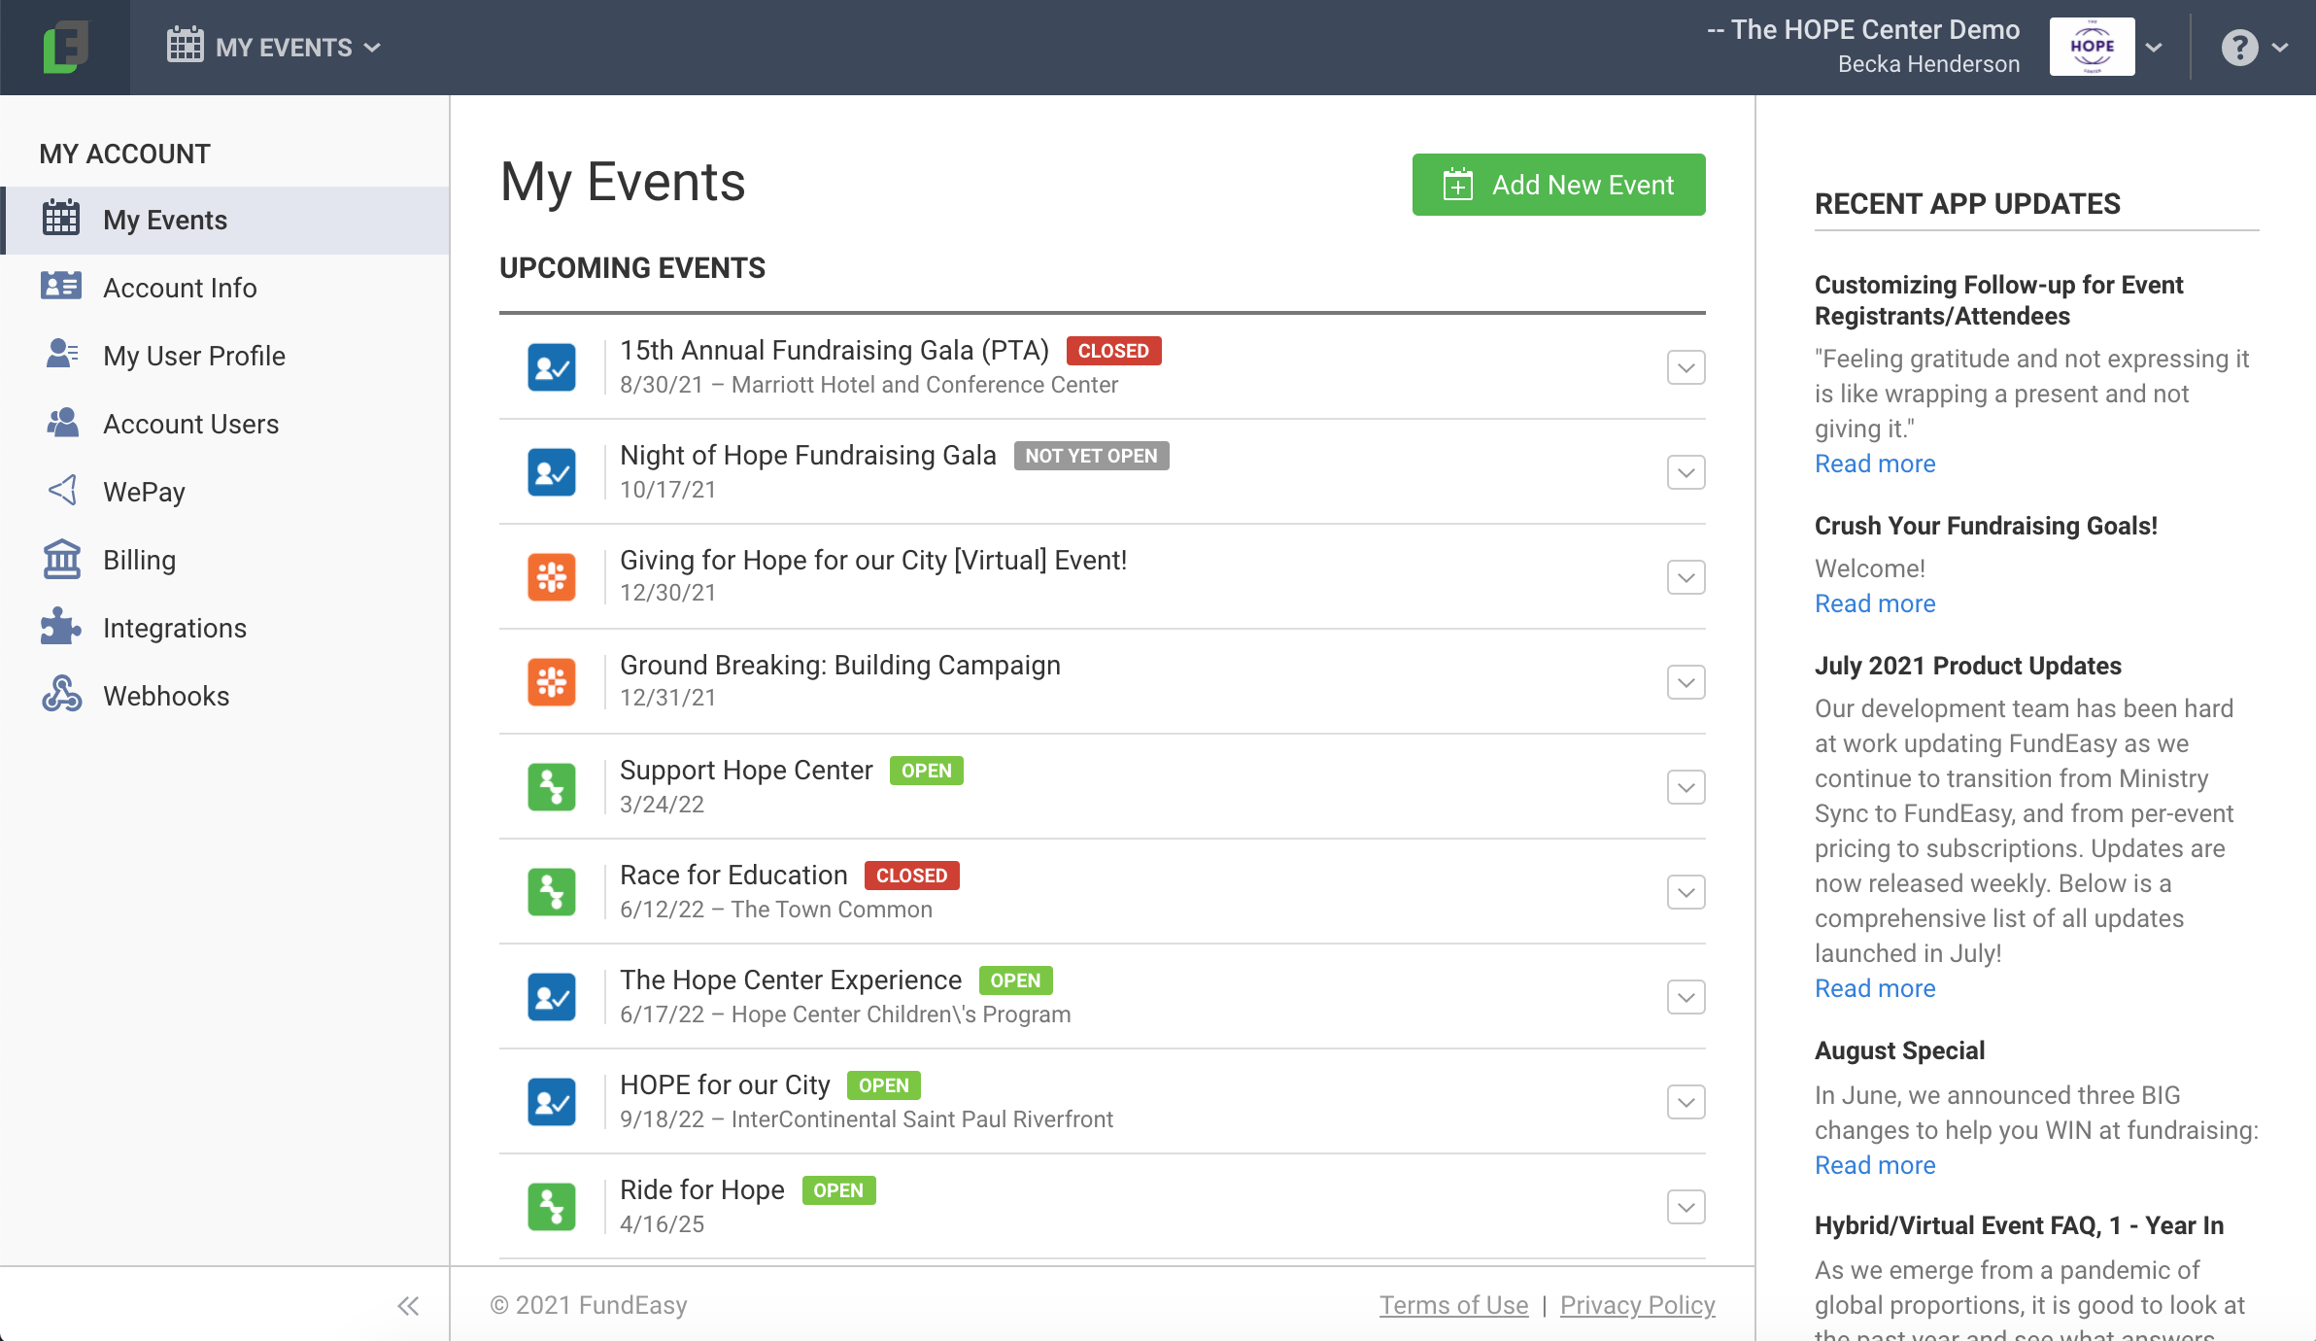The image size is (2316, 1341).
Task: Click the orange icon for Ground Breaking campaign
Action: (551, 682)
